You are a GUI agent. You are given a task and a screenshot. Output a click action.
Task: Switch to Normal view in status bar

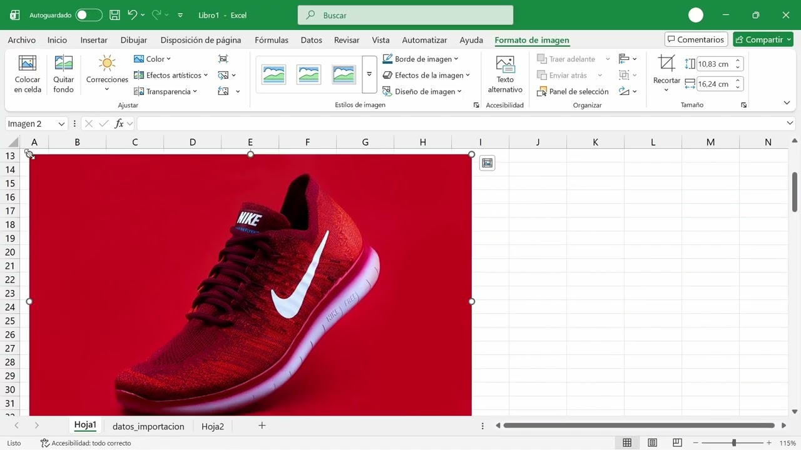pos(627,443)
